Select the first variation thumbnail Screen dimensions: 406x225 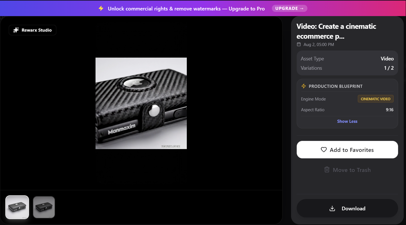pos(17,207)
